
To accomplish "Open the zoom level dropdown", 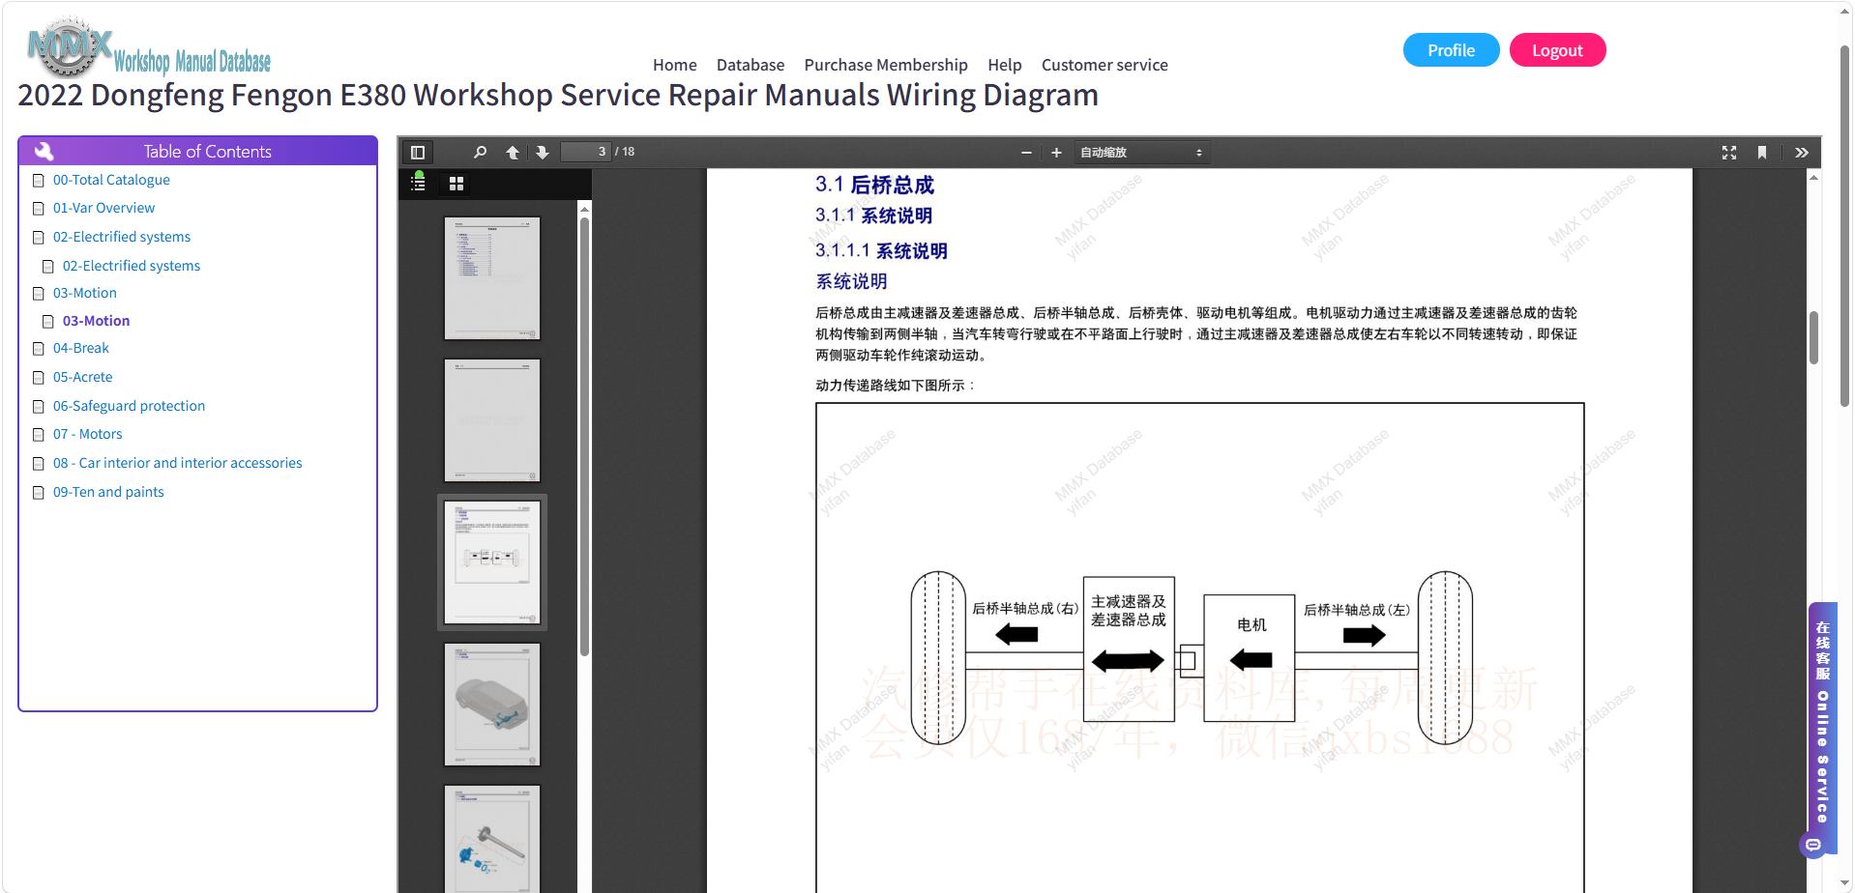I will (x=1141, y=153).
